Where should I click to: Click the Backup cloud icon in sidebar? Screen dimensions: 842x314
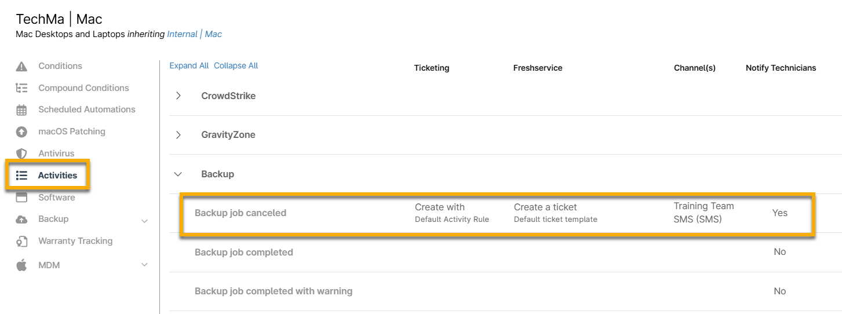pos(21,220)
